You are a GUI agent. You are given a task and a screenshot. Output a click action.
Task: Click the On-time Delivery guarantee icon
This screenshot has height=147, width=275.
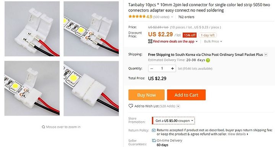coord(154,140)
